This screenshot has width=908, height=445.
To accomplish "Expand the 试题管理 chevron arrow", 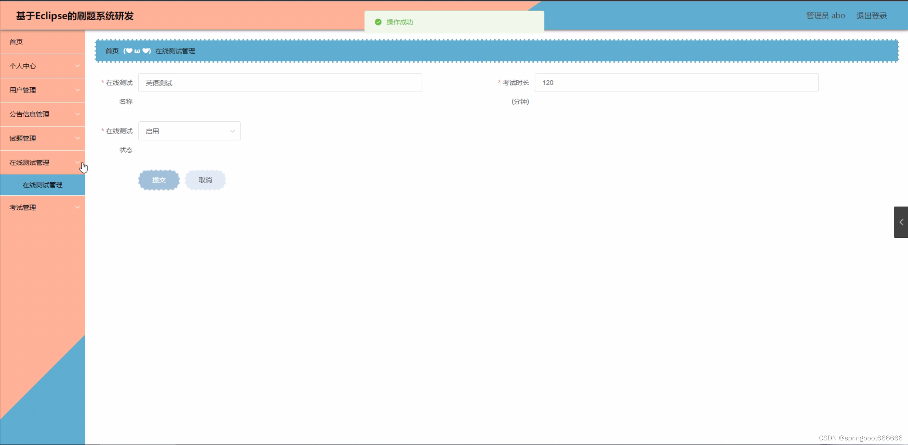I will click(77, 138).
